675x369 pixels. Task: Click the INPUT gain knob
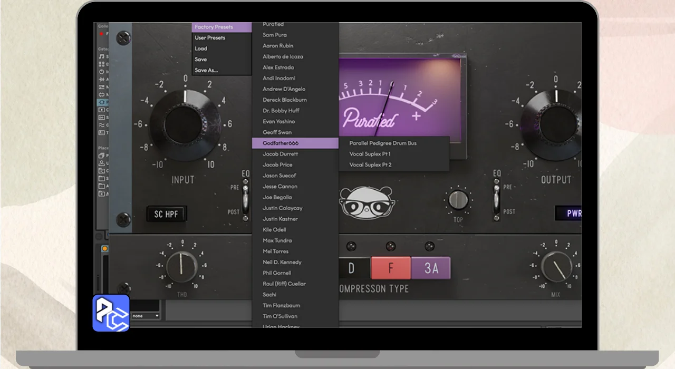(x=185, y=125)
